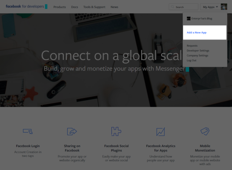Click the Mobile Monetization tag icon
Image resolution: width=232 pixels, height=170 pixels.
(205, 131)
